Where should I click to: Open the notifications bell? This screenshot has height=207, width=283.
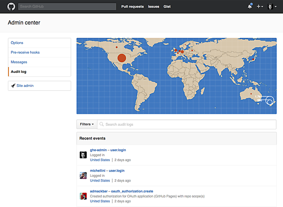tap(250, 7)
